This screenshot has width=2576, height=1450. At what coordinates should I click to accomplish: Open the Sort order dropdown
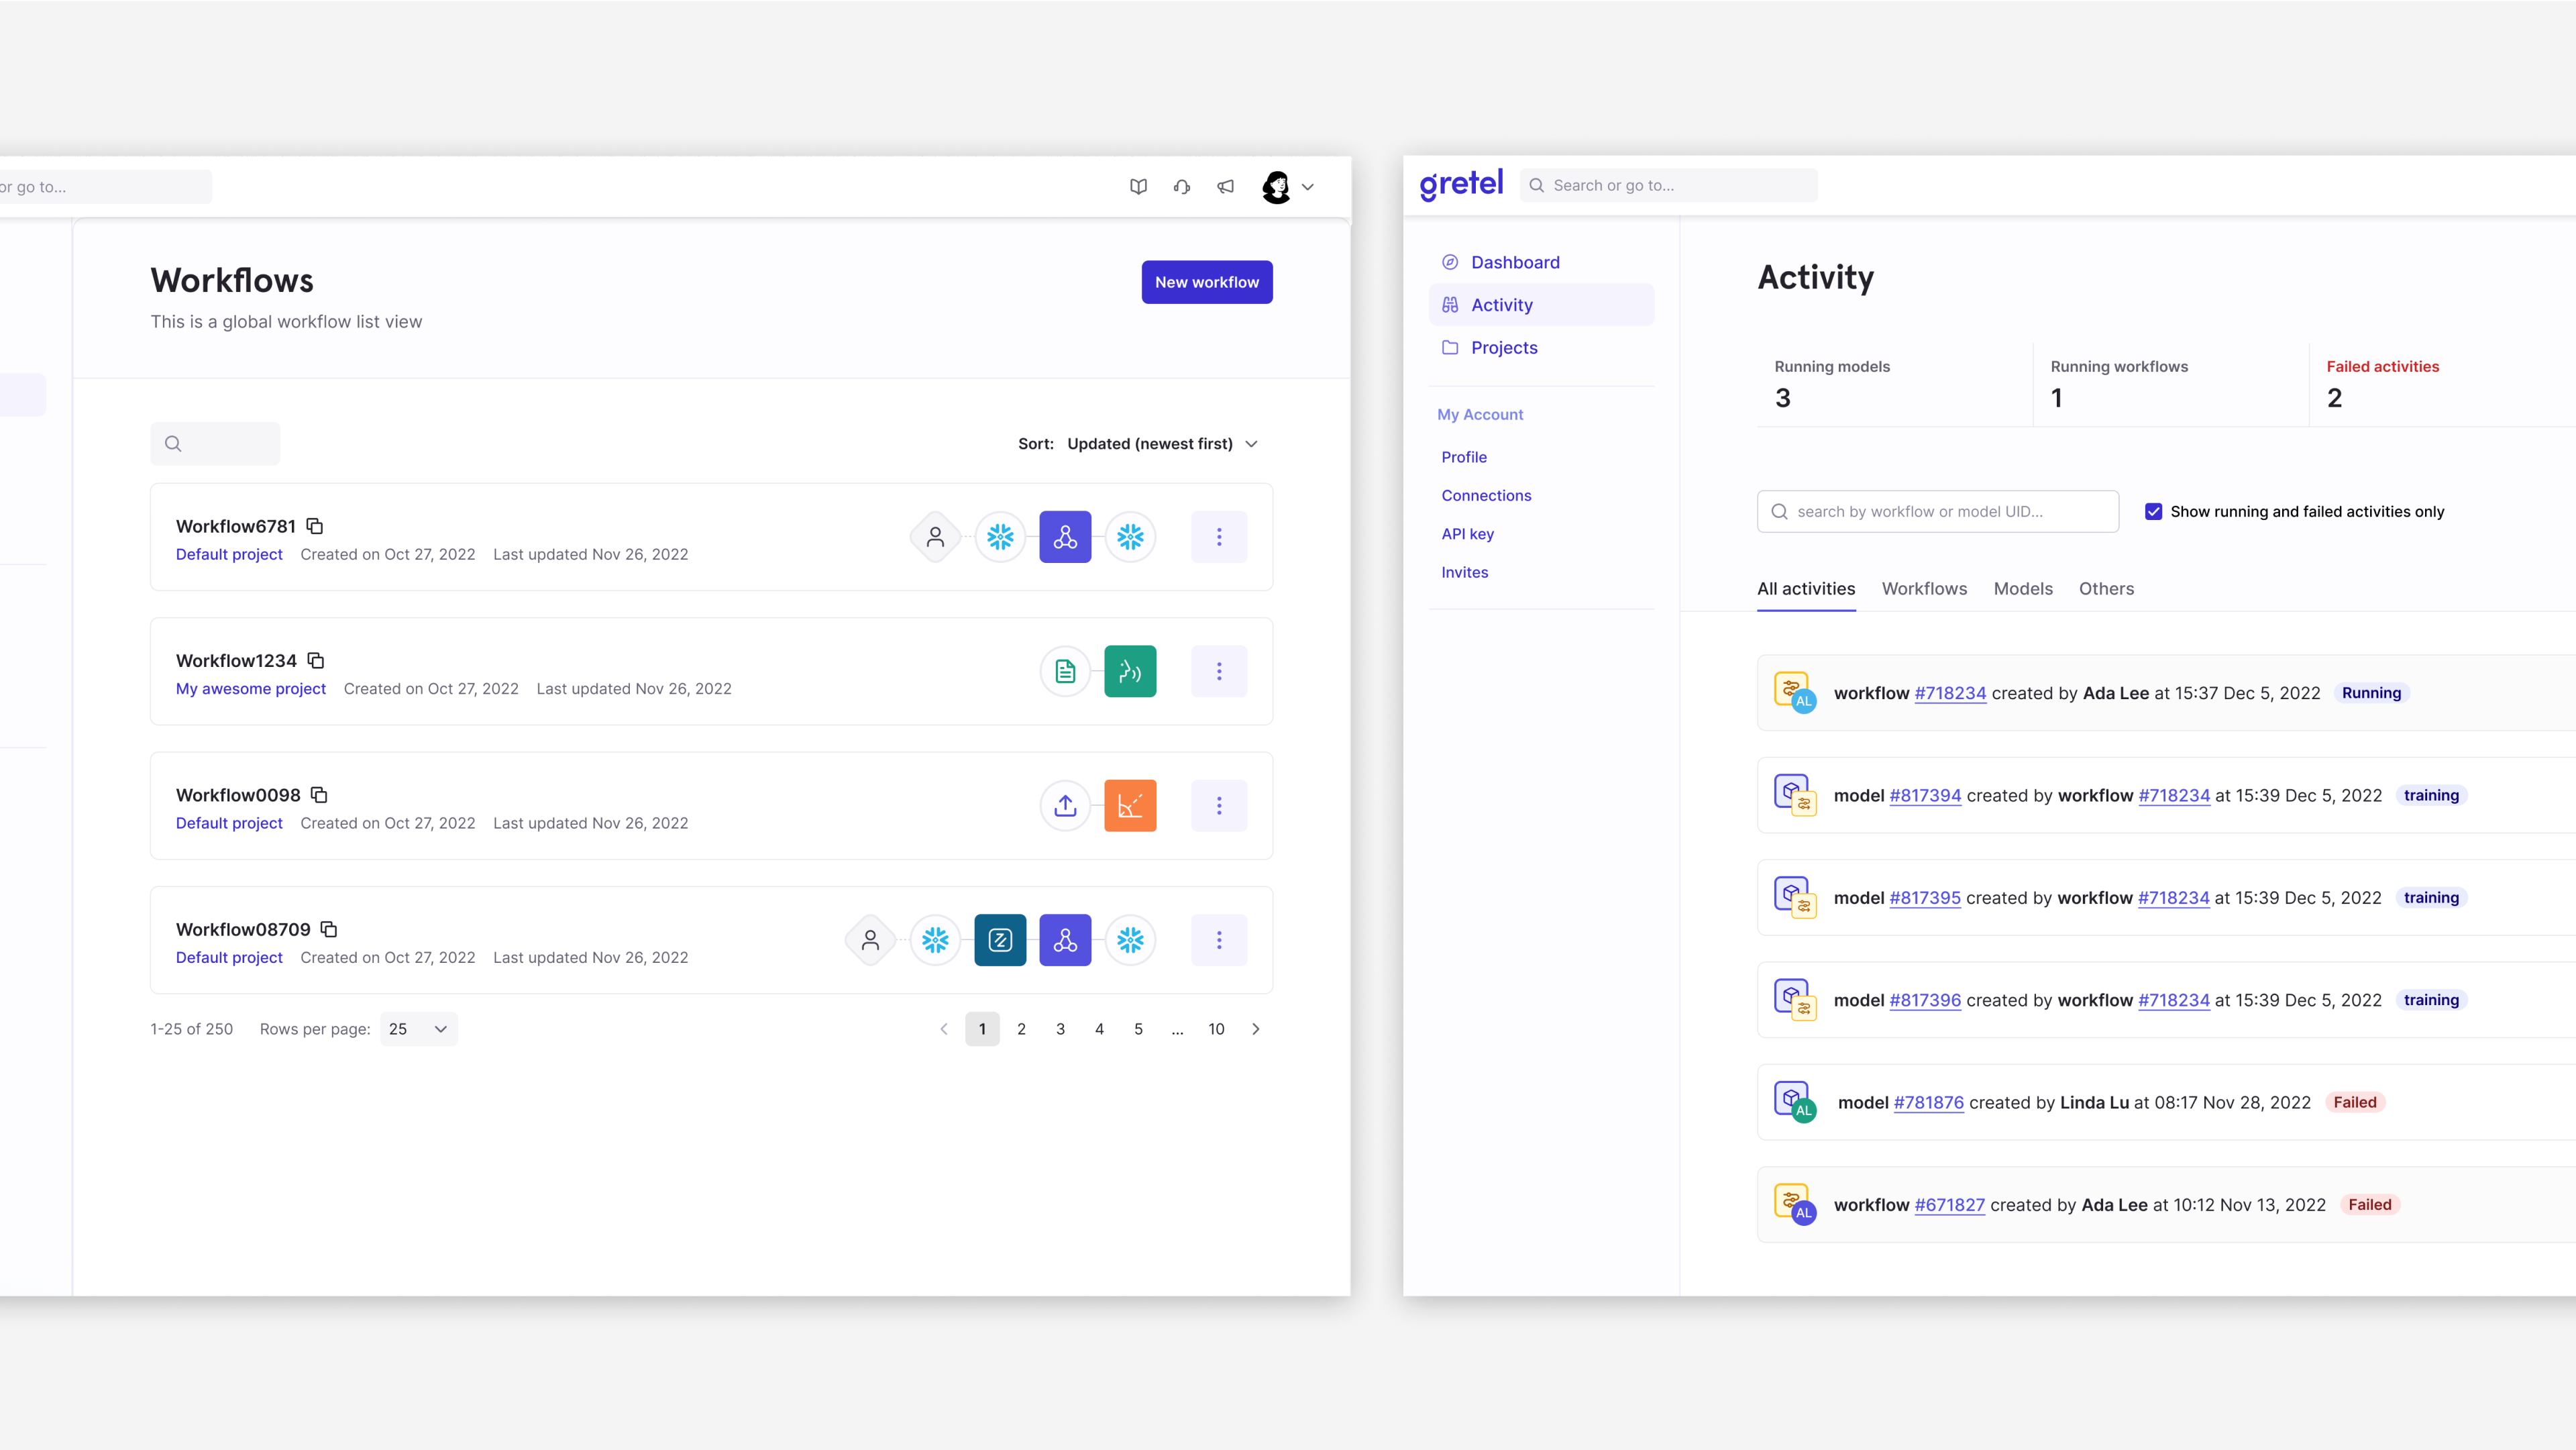point(1160,444)
